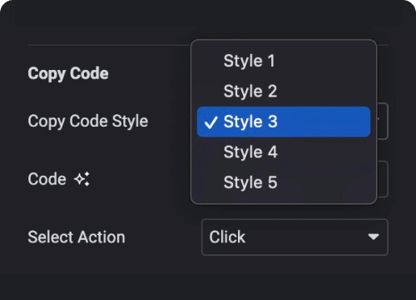Click the Copy Code section heading

[x=68, y=74]
